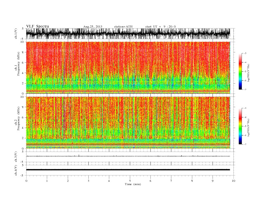263x203 pixels.
Task: Click the "station=ATH" header label
Action: [x=123, y=27]
